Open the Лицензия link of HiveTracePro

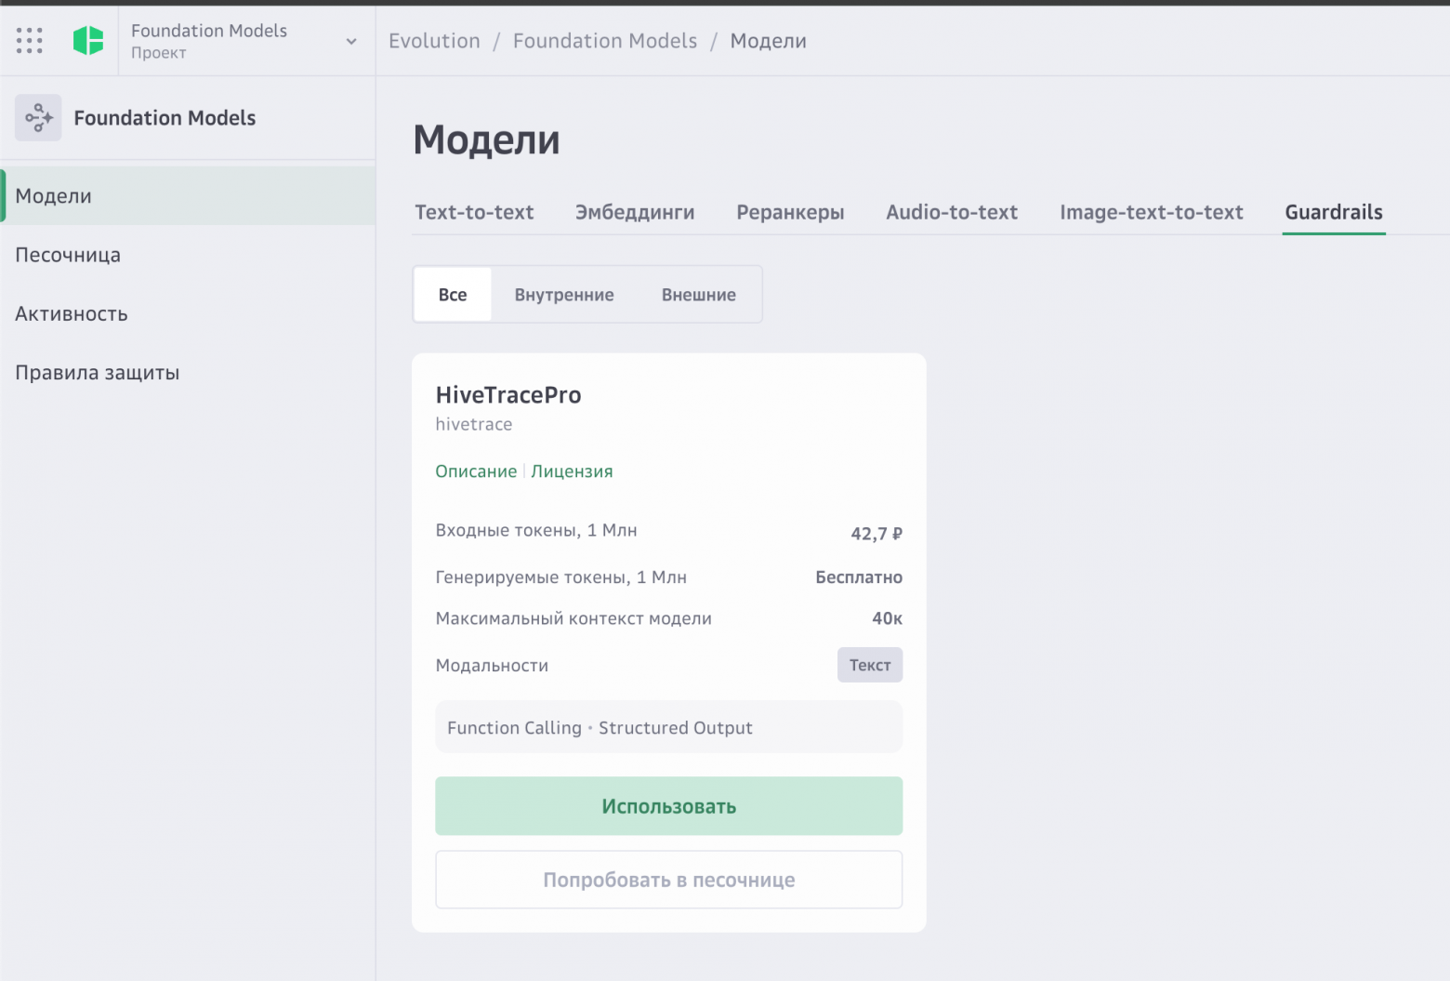[572, 471]
